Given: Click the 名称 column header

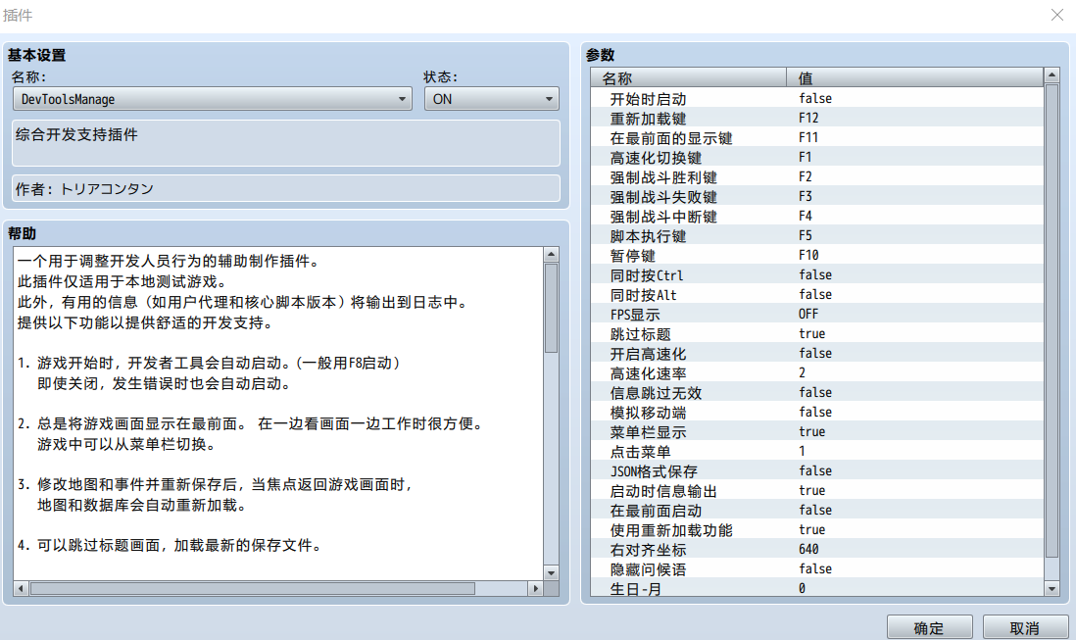Looking at the screenshot, I should click(x=688, y=77).
